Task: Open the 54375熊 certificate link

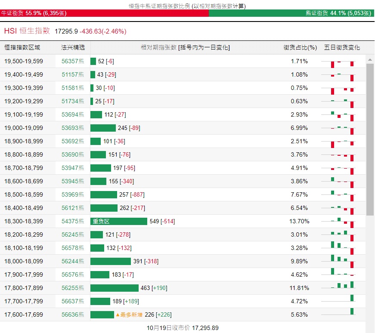Action: point(73,221)
